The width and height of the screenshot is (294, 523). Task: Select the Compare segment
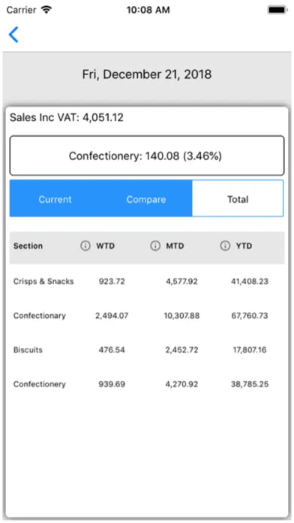(x=146, y=199)
